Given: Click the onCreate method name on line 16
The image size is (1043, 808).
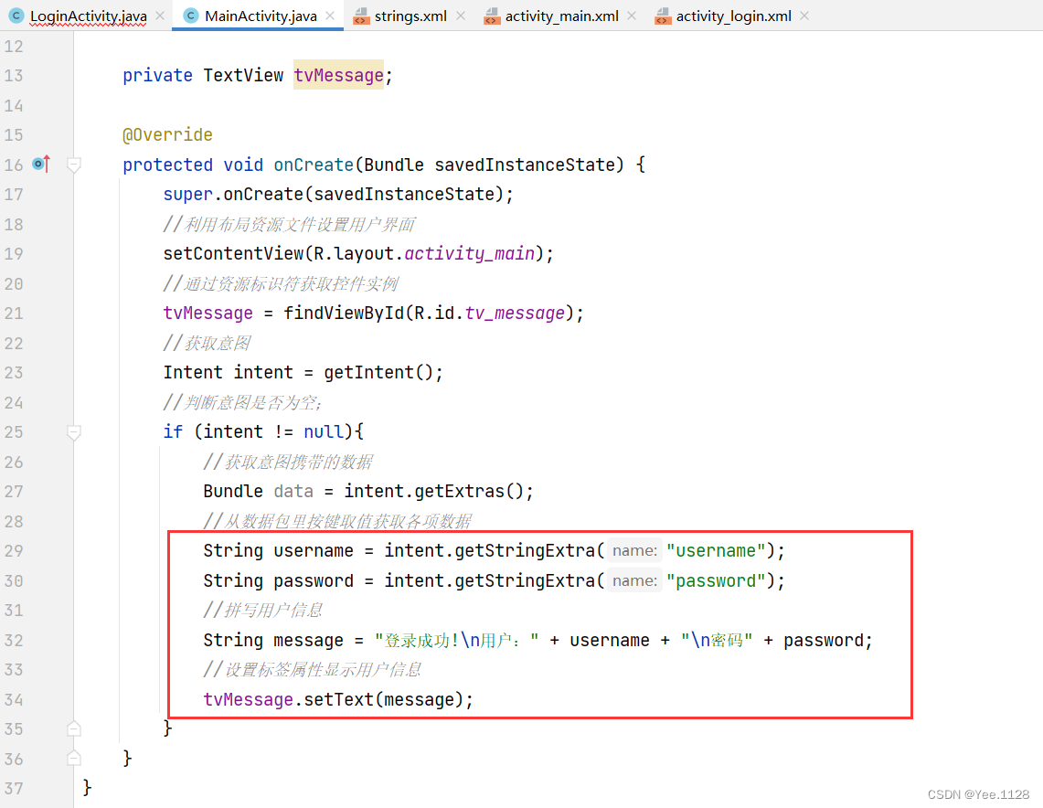Looking at the screenshot, I should 314,165.
